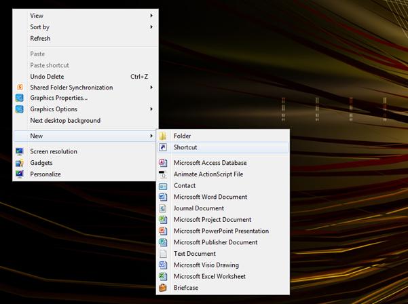The image size is (408, 304).
Task: Click the Microsoft Access Database icon
Action: click(x=163, y=163)
